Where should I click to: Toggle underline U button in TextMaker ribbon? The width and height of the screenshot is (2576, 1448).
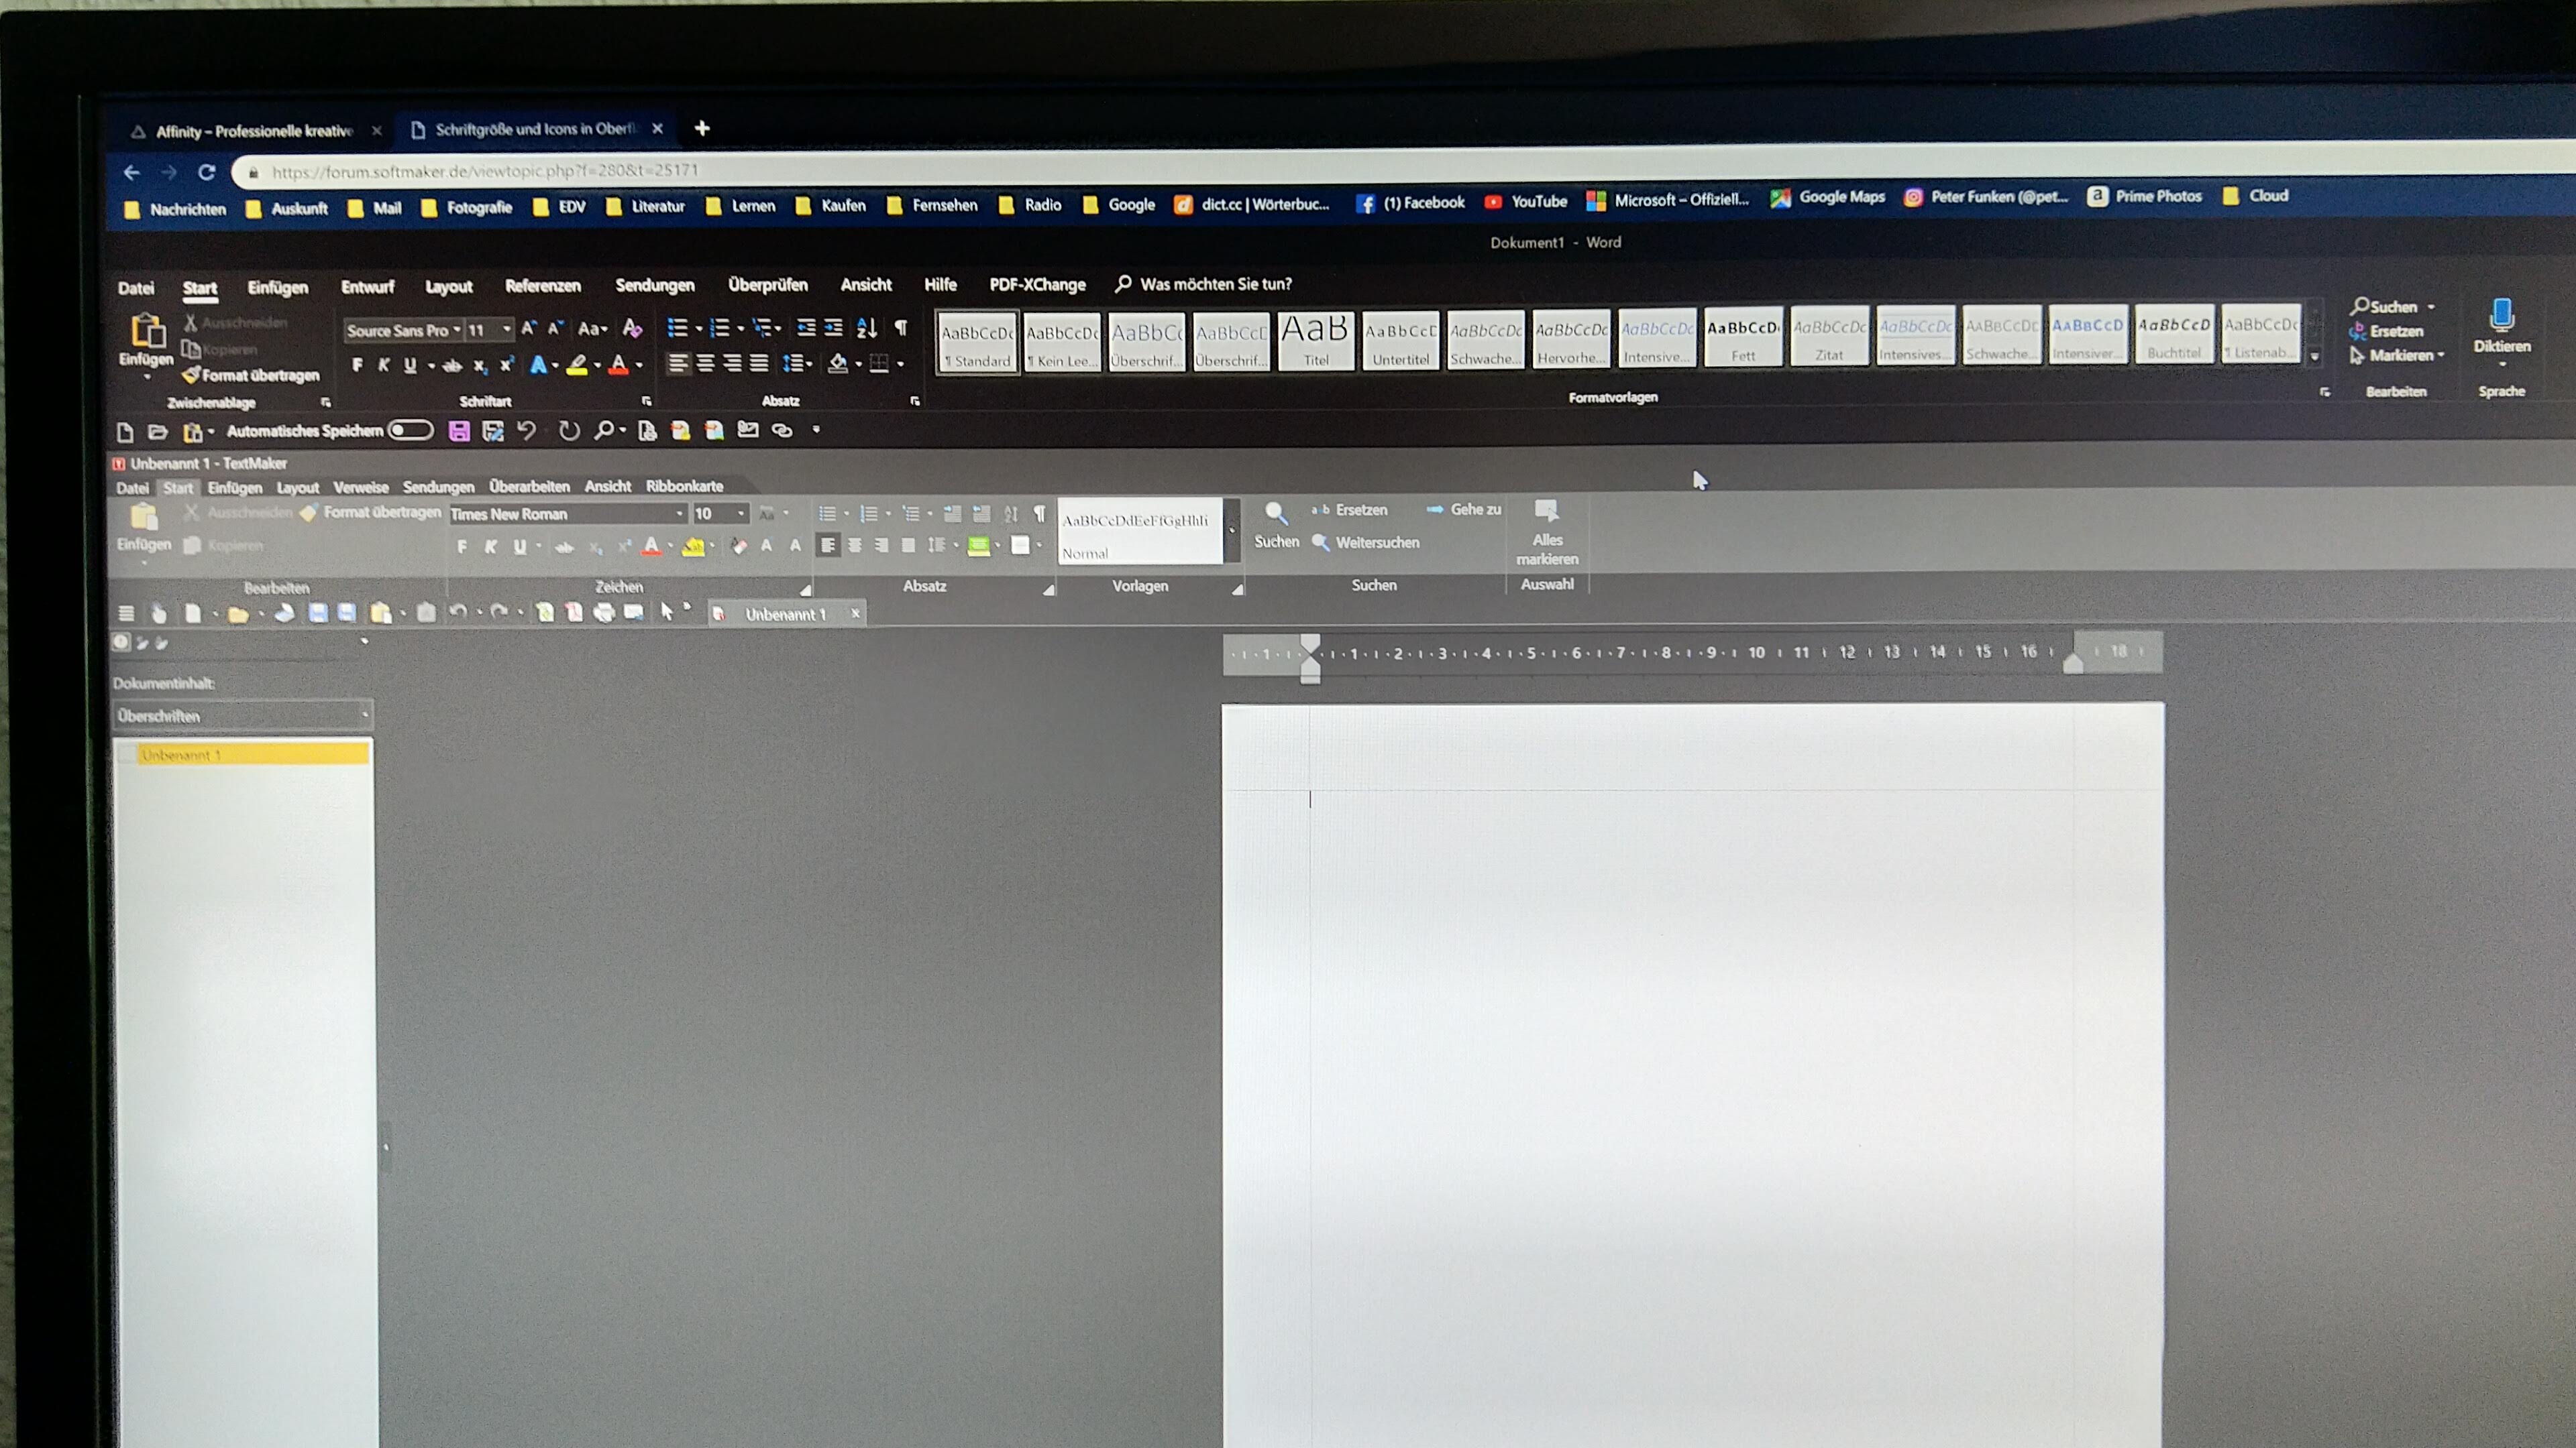(519, 546)
